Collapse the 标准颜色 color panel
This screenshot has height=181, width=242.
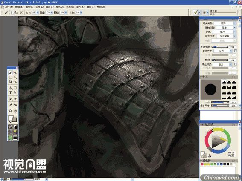pos(201,124)
